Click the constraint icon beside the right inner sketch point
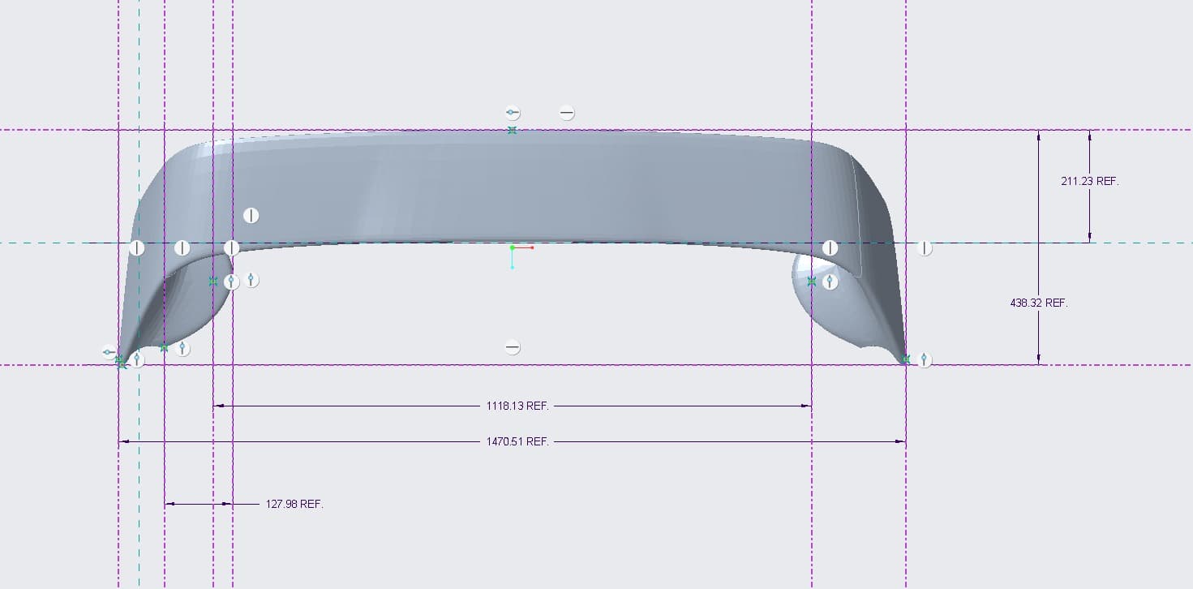Screen dimensions: 1193x589 tap(830, 282)
